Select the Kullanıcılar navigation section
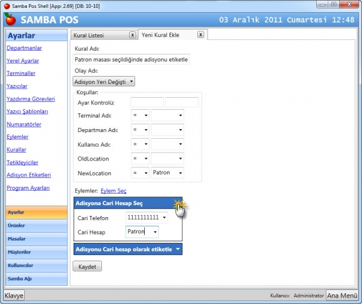This screenshot has height=304, width=362. pos(37,265)
